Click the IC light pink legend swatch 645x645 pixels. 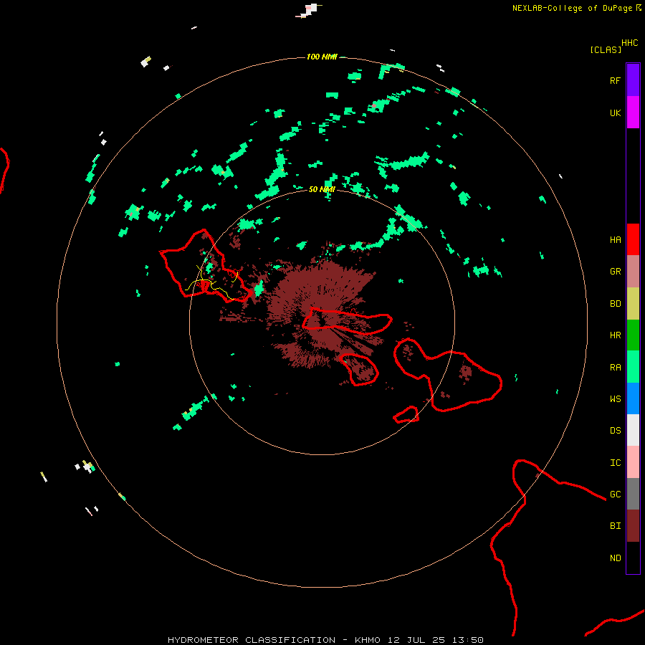633,462
